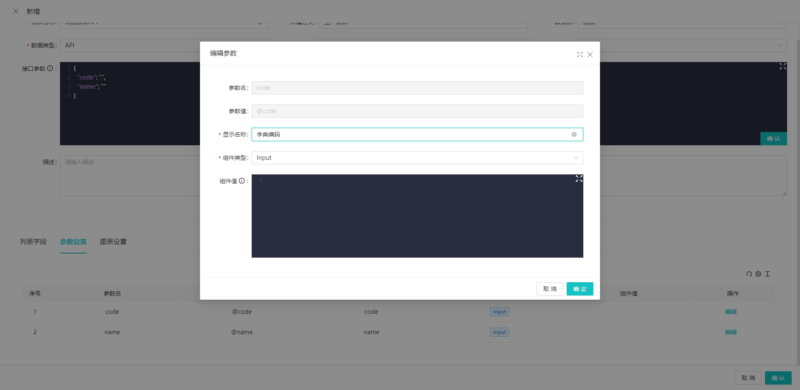800x390 pixels.
Task: Click 确定 in the 编辑参数 dialog
Action: tap(580, 289)
